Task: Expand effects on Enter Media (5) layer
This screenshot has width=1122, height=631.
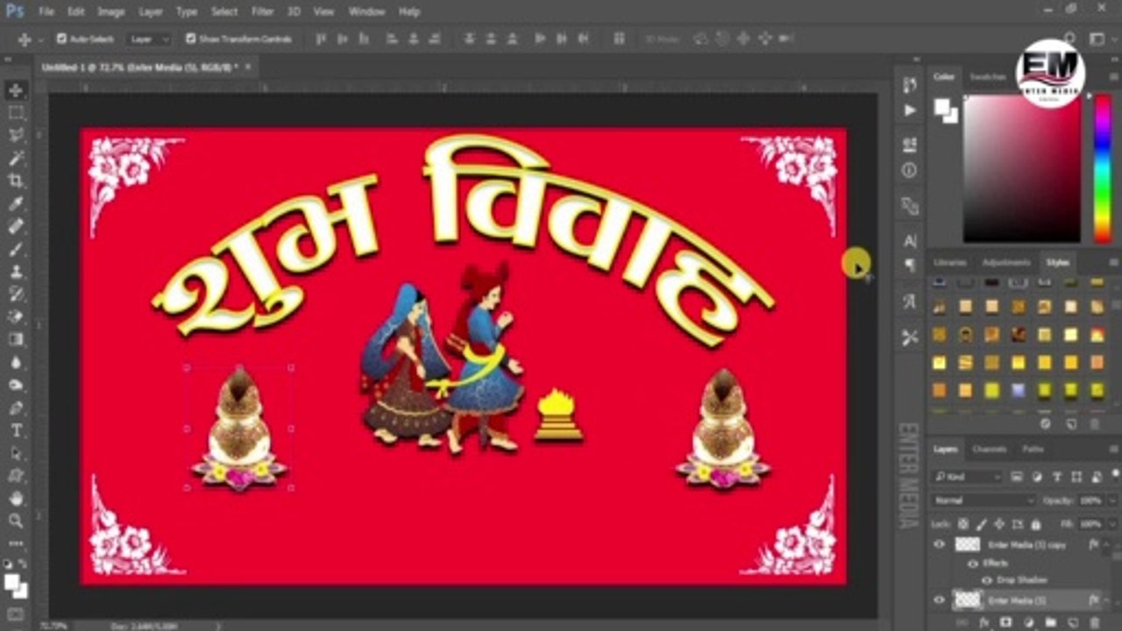Action: (x=1108, y=600)
